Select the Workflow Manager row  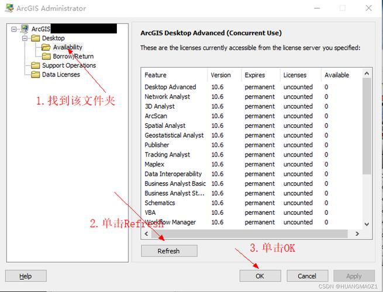point(252,223)
